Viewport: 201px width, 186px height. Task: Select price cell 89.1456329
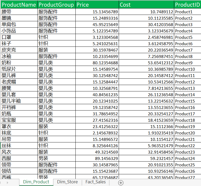coord(97,158)
